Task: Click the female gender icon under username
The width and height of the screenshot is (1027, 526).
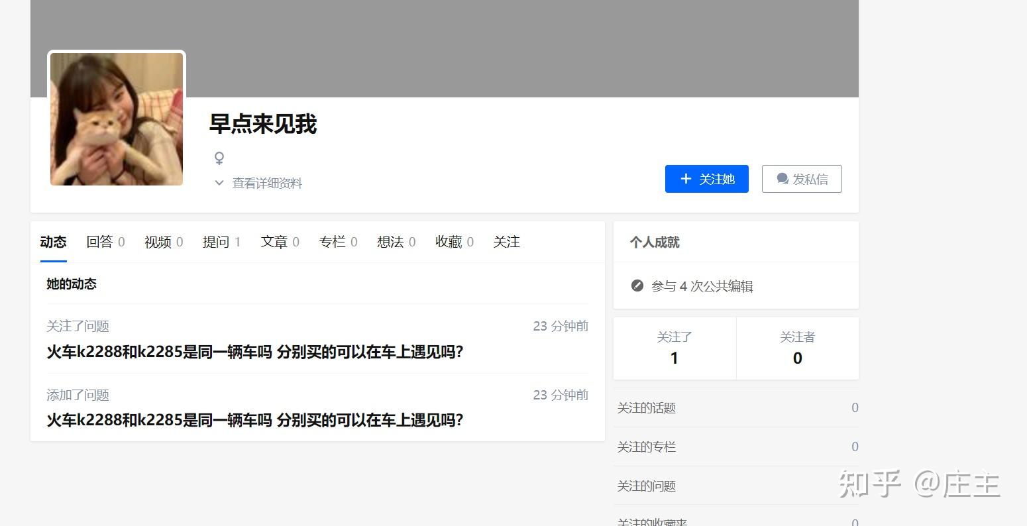Action: (219, 158)
